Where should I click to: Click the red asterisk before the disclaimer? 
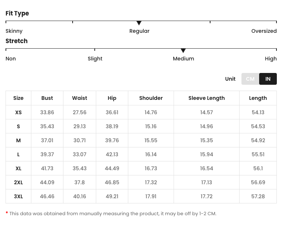7,213
